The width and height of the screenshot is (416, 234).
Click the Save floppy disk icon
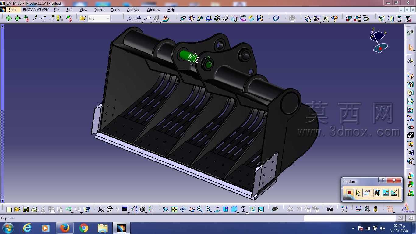(x=26, y=209)
